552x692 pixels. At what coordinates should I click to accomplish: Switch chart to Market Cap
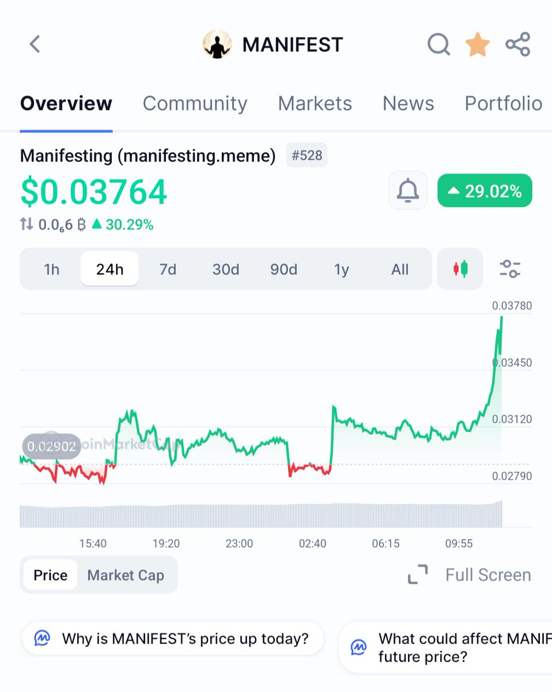pos(126,575)
